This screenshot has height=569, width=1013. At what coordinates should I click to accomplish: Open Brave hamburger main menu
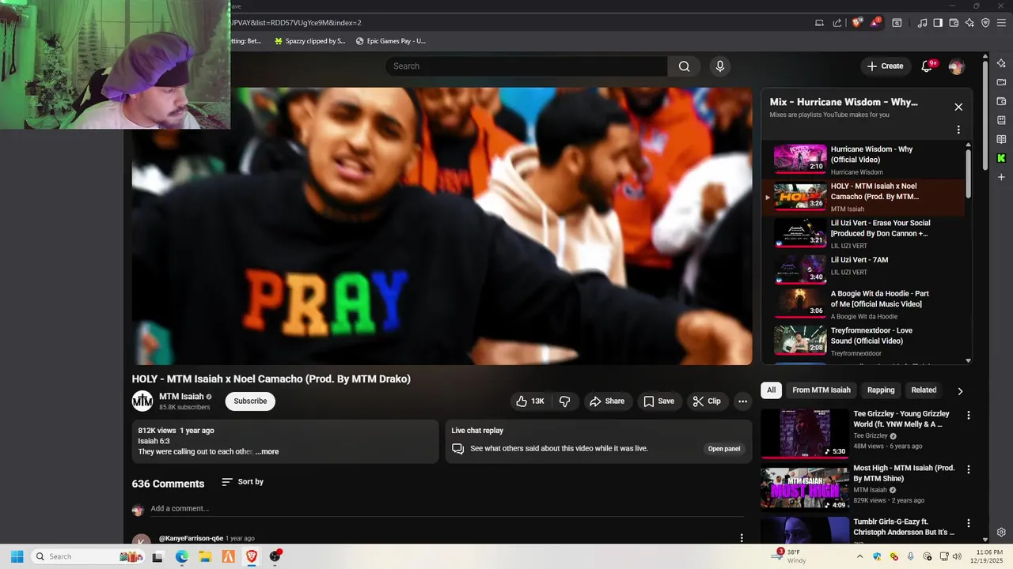[1001, 23]
